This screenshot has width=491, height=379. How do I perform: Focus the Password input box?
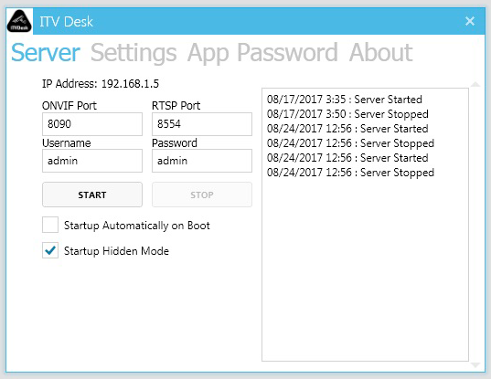(202, 161)
